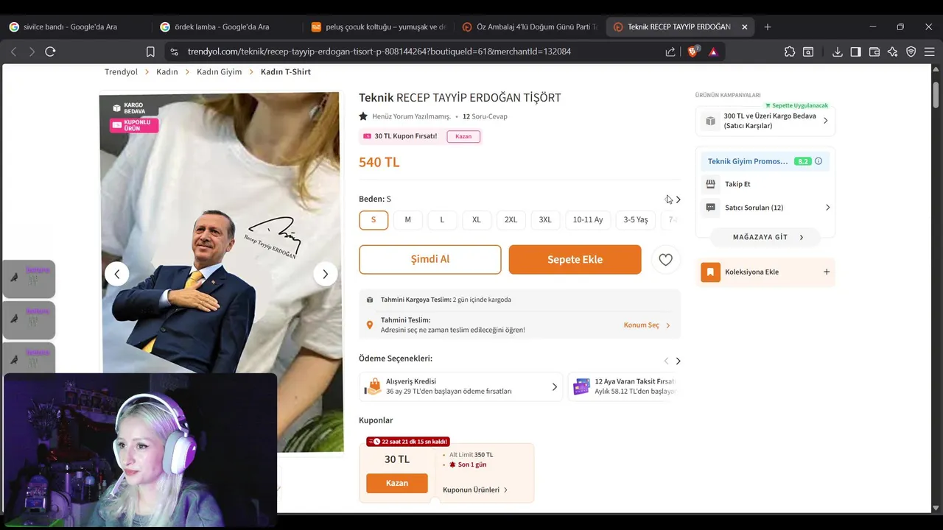This screenshot has width=943, height=530.
Task: Open the Öz Ambalaj Doğum Günü tab
Action: tap(529, 26)
